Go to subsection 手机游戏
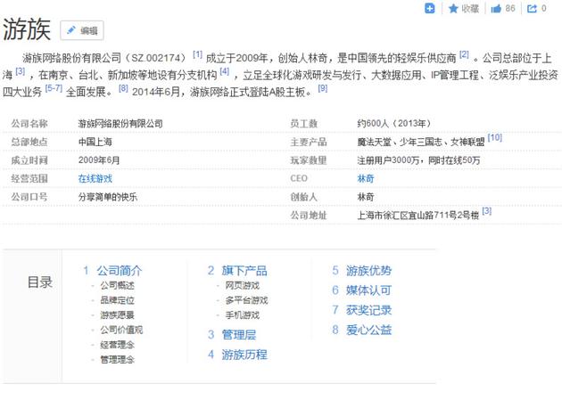Screen dimensions: 562x400 coord(243,315)
